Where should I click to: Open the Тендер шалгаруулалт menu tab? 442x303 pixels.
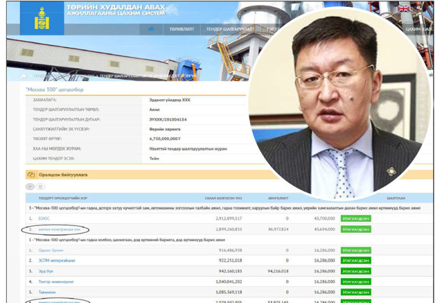pyautogui.click(x=229, y=29)
